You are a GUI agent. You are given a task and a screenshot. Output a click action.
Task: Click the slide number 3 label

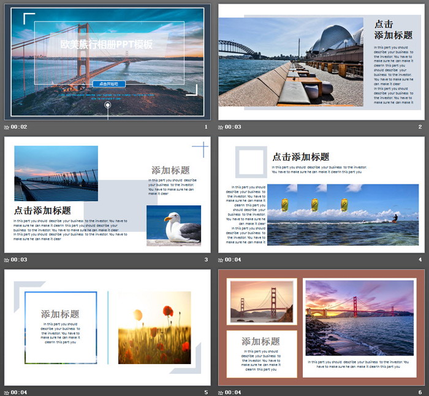point(207,259)
